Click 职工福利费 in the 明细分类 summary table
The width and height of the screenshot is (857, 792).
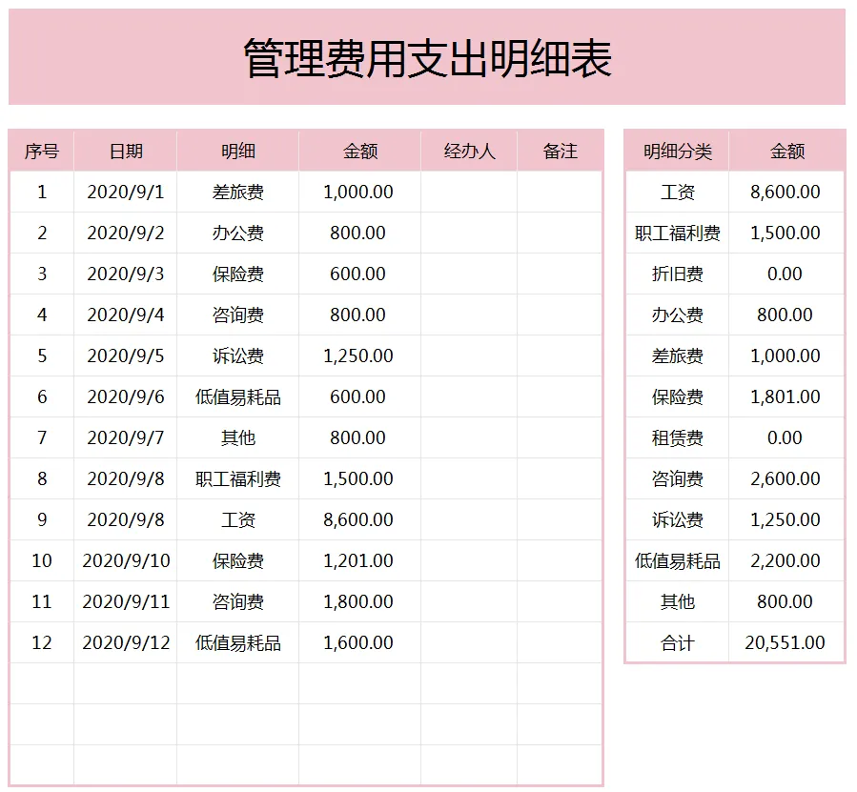click(x=677, y=233)
